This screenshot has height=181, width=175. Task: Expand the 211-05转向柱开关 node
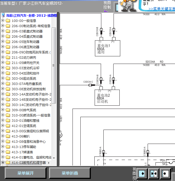tap(3, 62)
